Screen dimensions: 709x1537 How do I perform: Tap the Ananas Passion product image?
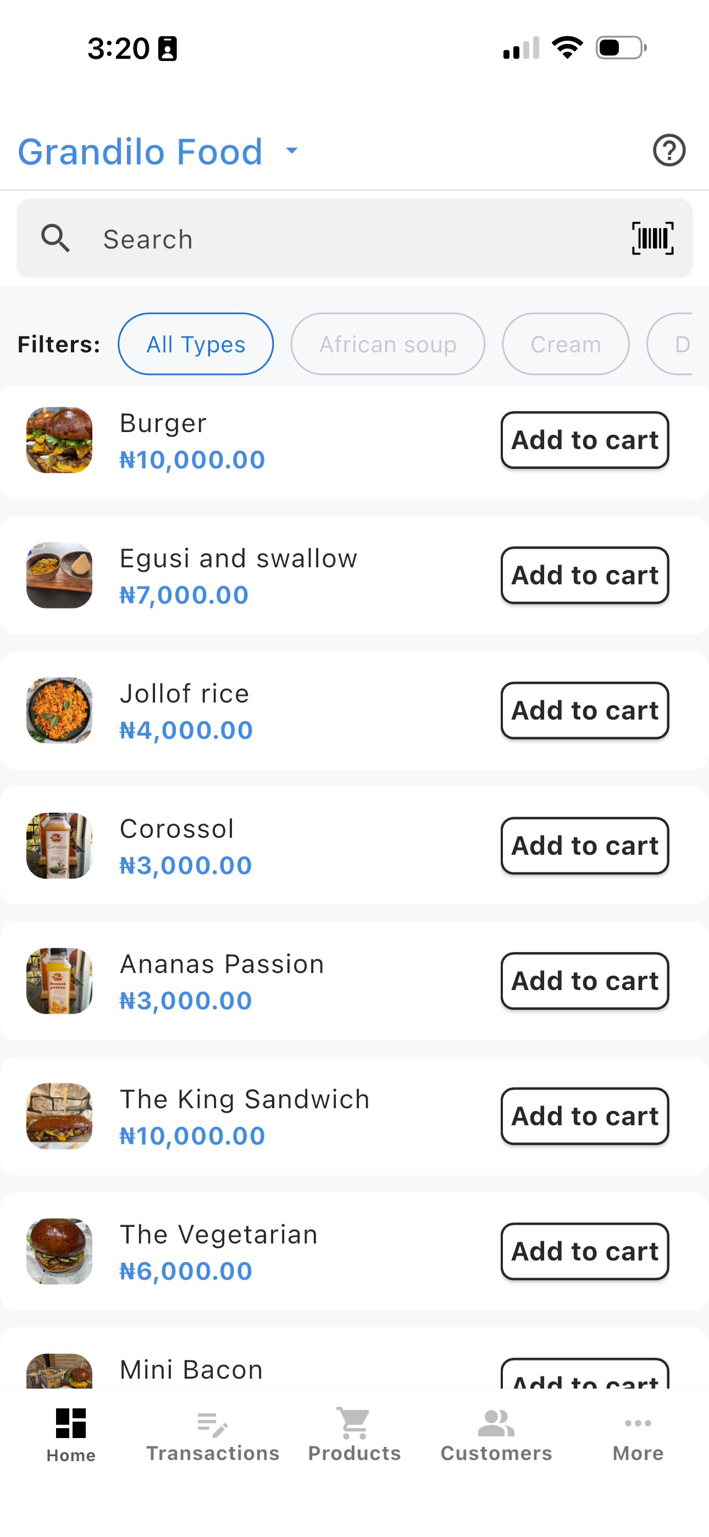tap(59, 981)
